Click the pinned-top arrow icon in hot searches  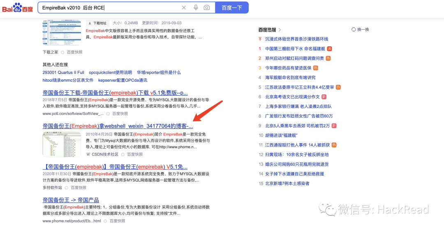[260, 39]
